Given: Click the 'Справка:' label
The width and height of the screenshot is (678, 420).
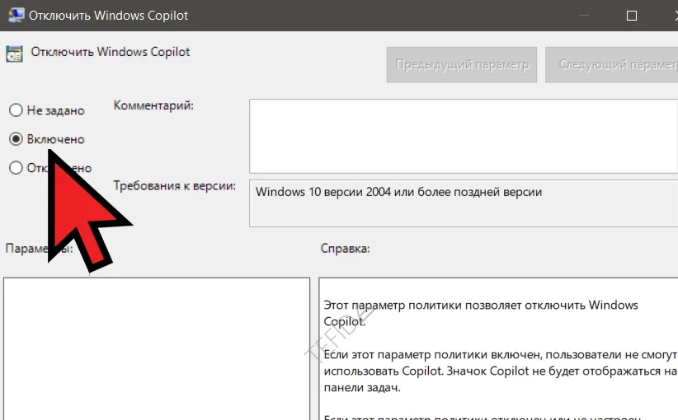Looking at the screenshot, I should (345, 249).
